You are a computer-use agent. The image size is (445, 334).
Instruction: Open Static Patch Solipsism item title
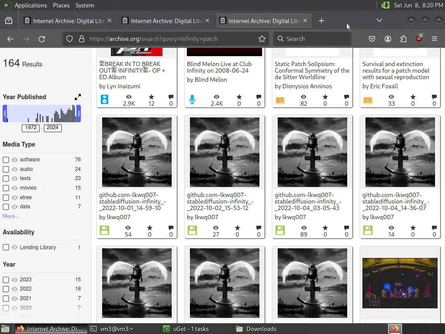pos(312,70)
